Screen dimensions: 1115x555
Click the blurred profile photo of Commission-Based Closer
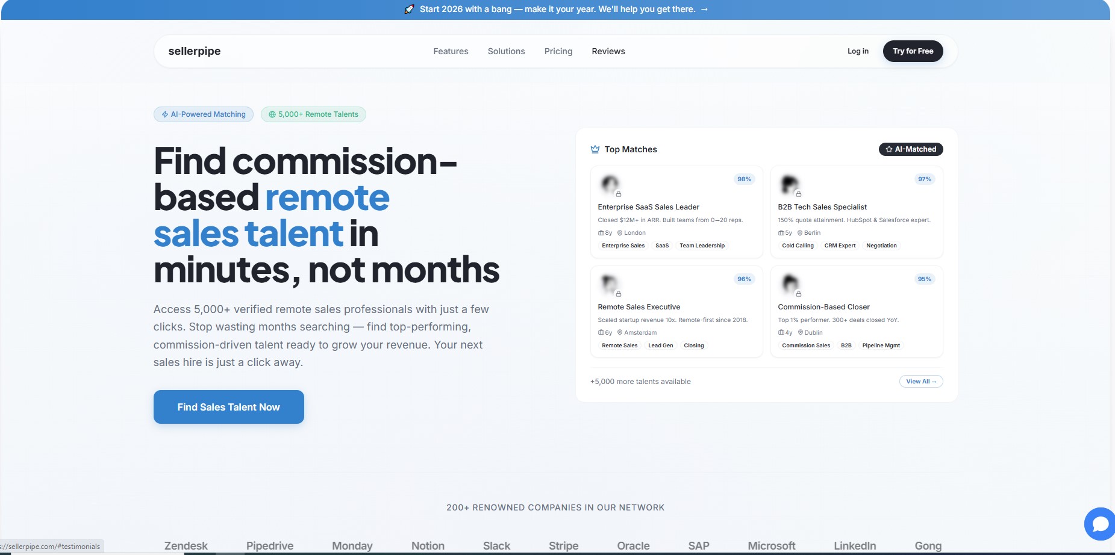(x=790, y=282)
